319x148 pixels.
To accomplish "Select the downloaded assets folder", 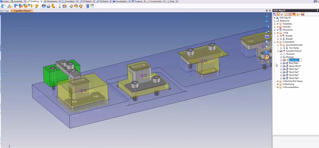I will coord(294,45).
